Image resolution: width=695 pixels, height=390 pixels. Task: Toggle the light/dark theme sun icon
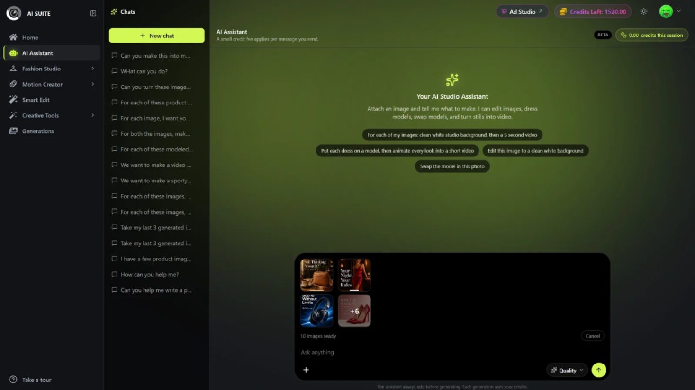coord(643,11)
